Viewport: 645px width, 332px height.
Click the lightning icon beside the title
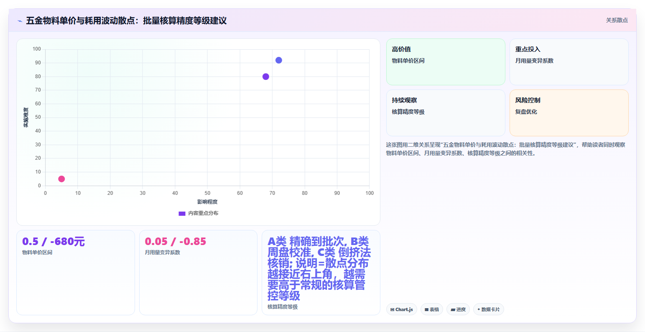[20, 21]
